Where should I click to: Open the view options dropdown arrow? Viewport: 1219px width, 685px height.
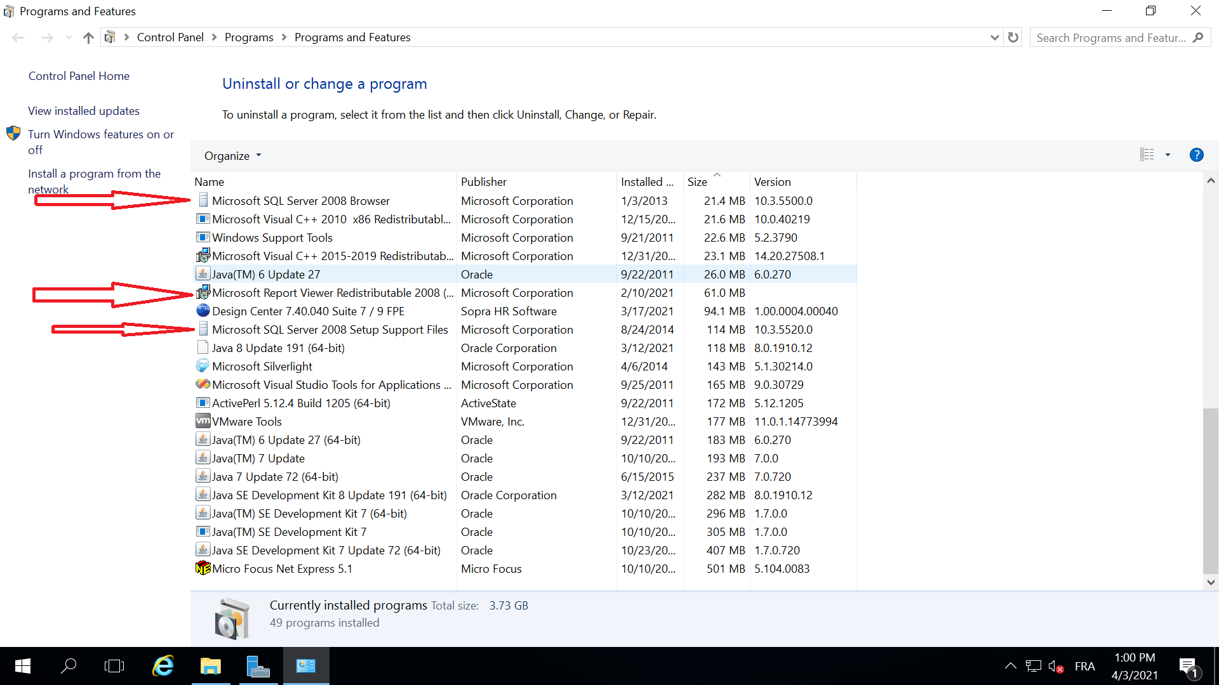click(x=1168, y=155)
